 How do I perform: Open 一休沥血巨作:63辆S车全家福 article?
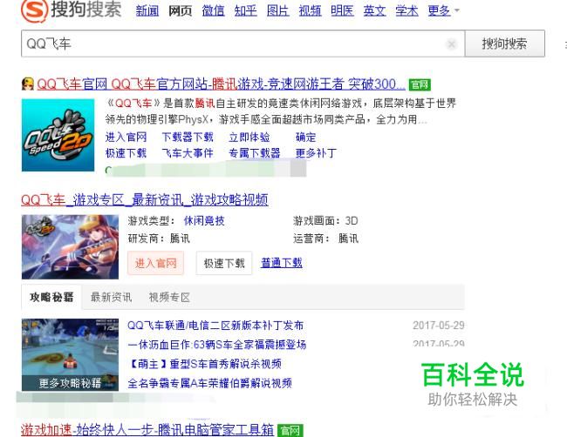click(217, 345)
